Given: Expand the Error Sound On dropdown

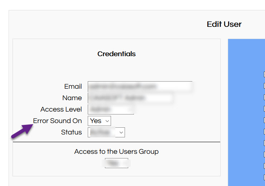Looking at the screenshot, I should [x=99, y=121].
